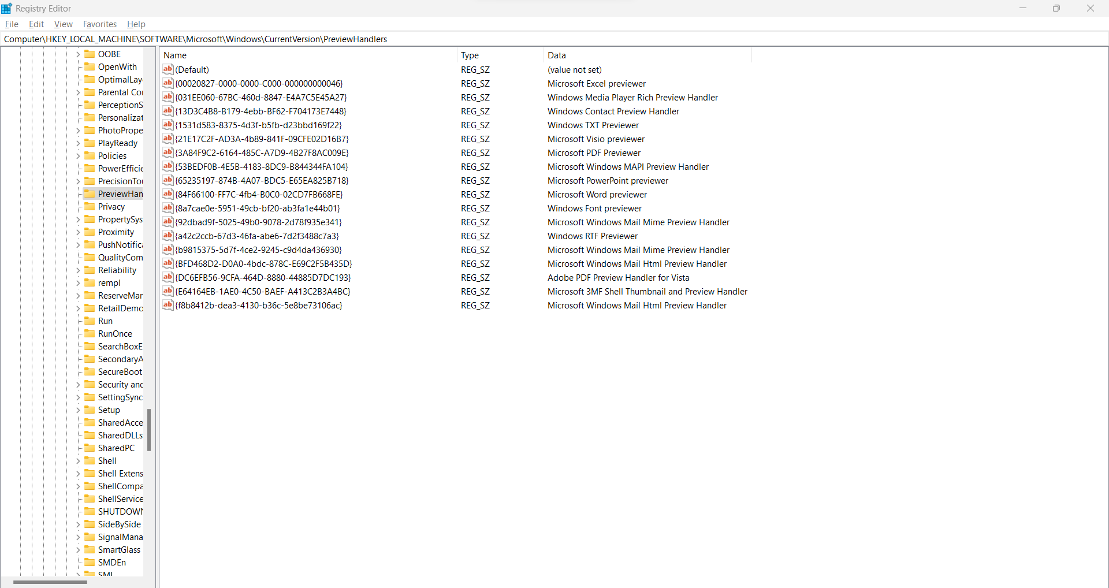Click the folder icon for PreviewHan key
Image resolution: width=1109 pixels, height=588 pixels.
pos(91,193)
